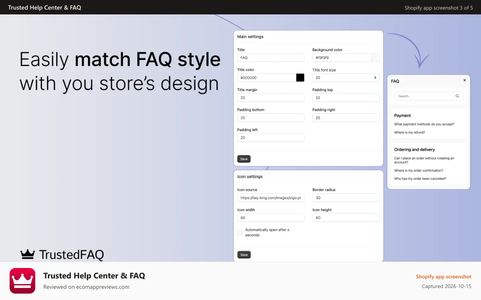Click the Icon width input

pyautogui.click(x=271, y=218)
